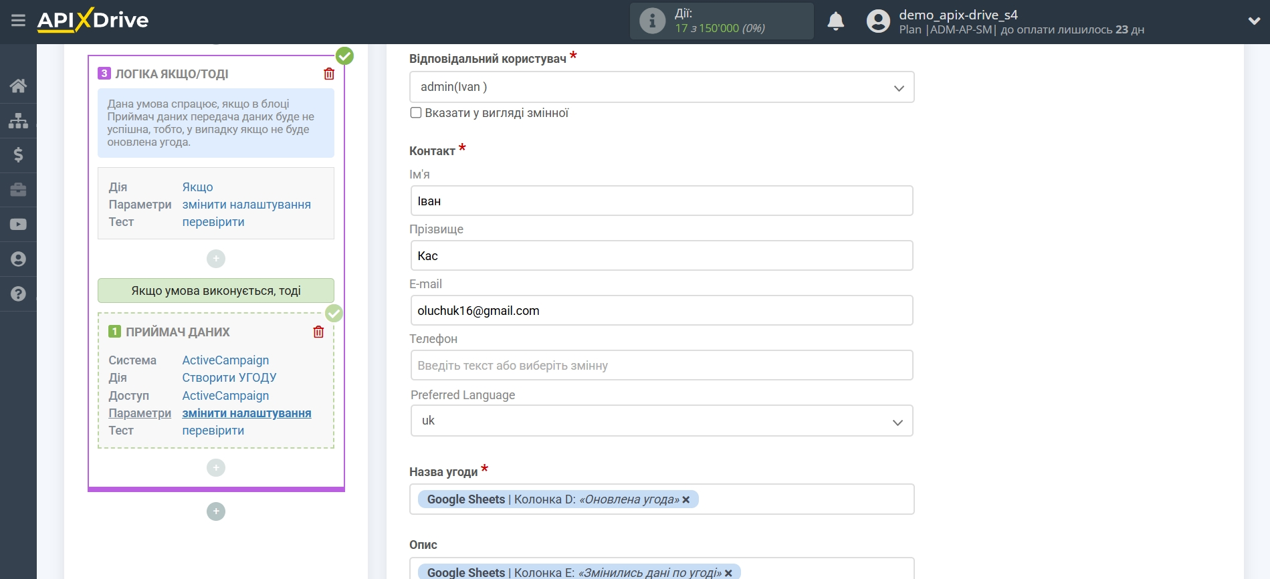Click the green check on Приймач даних

334,313
